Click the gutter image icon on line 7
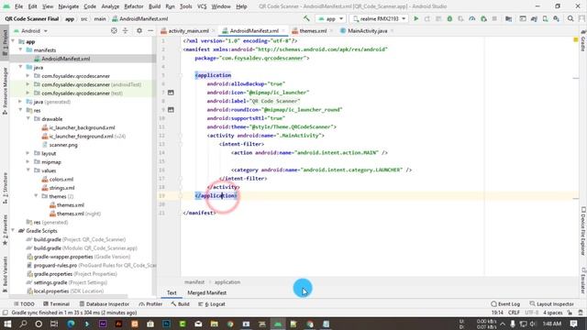587x330 pixels. [x=171, y=93]
